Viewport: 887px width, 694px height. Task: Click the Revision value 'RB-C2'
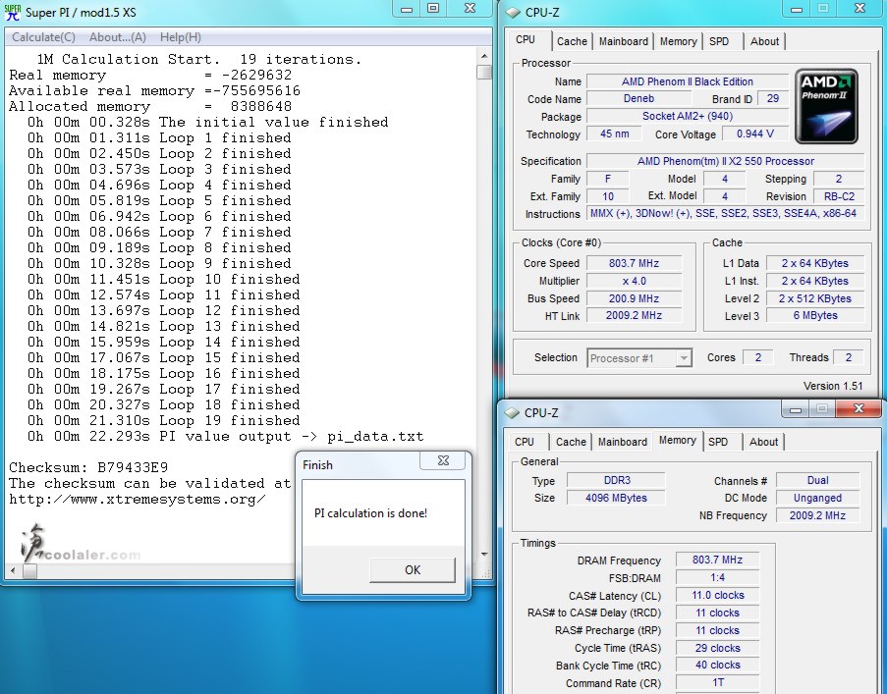839,196
